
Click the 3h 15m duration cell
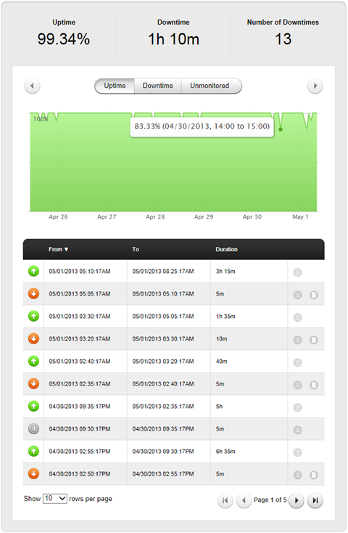pos(225,272)
